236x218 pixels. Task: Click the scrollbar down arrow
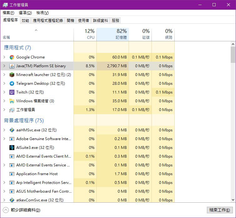233,200
